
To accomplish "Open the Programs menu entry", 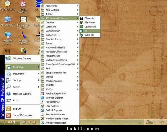I will click(x=22, y=67).
